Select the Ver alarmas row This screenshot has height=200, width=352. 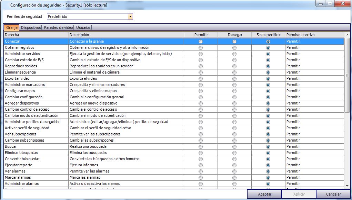tap(174, 171)
